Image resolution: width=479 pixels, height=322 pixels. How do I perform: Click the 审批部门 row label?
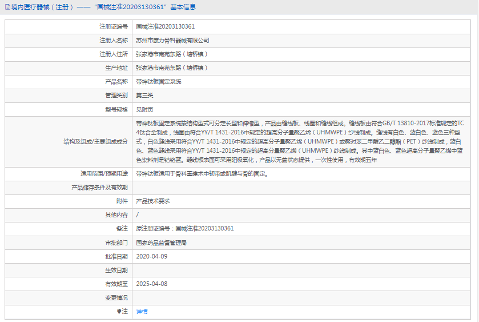pos(116,243)
